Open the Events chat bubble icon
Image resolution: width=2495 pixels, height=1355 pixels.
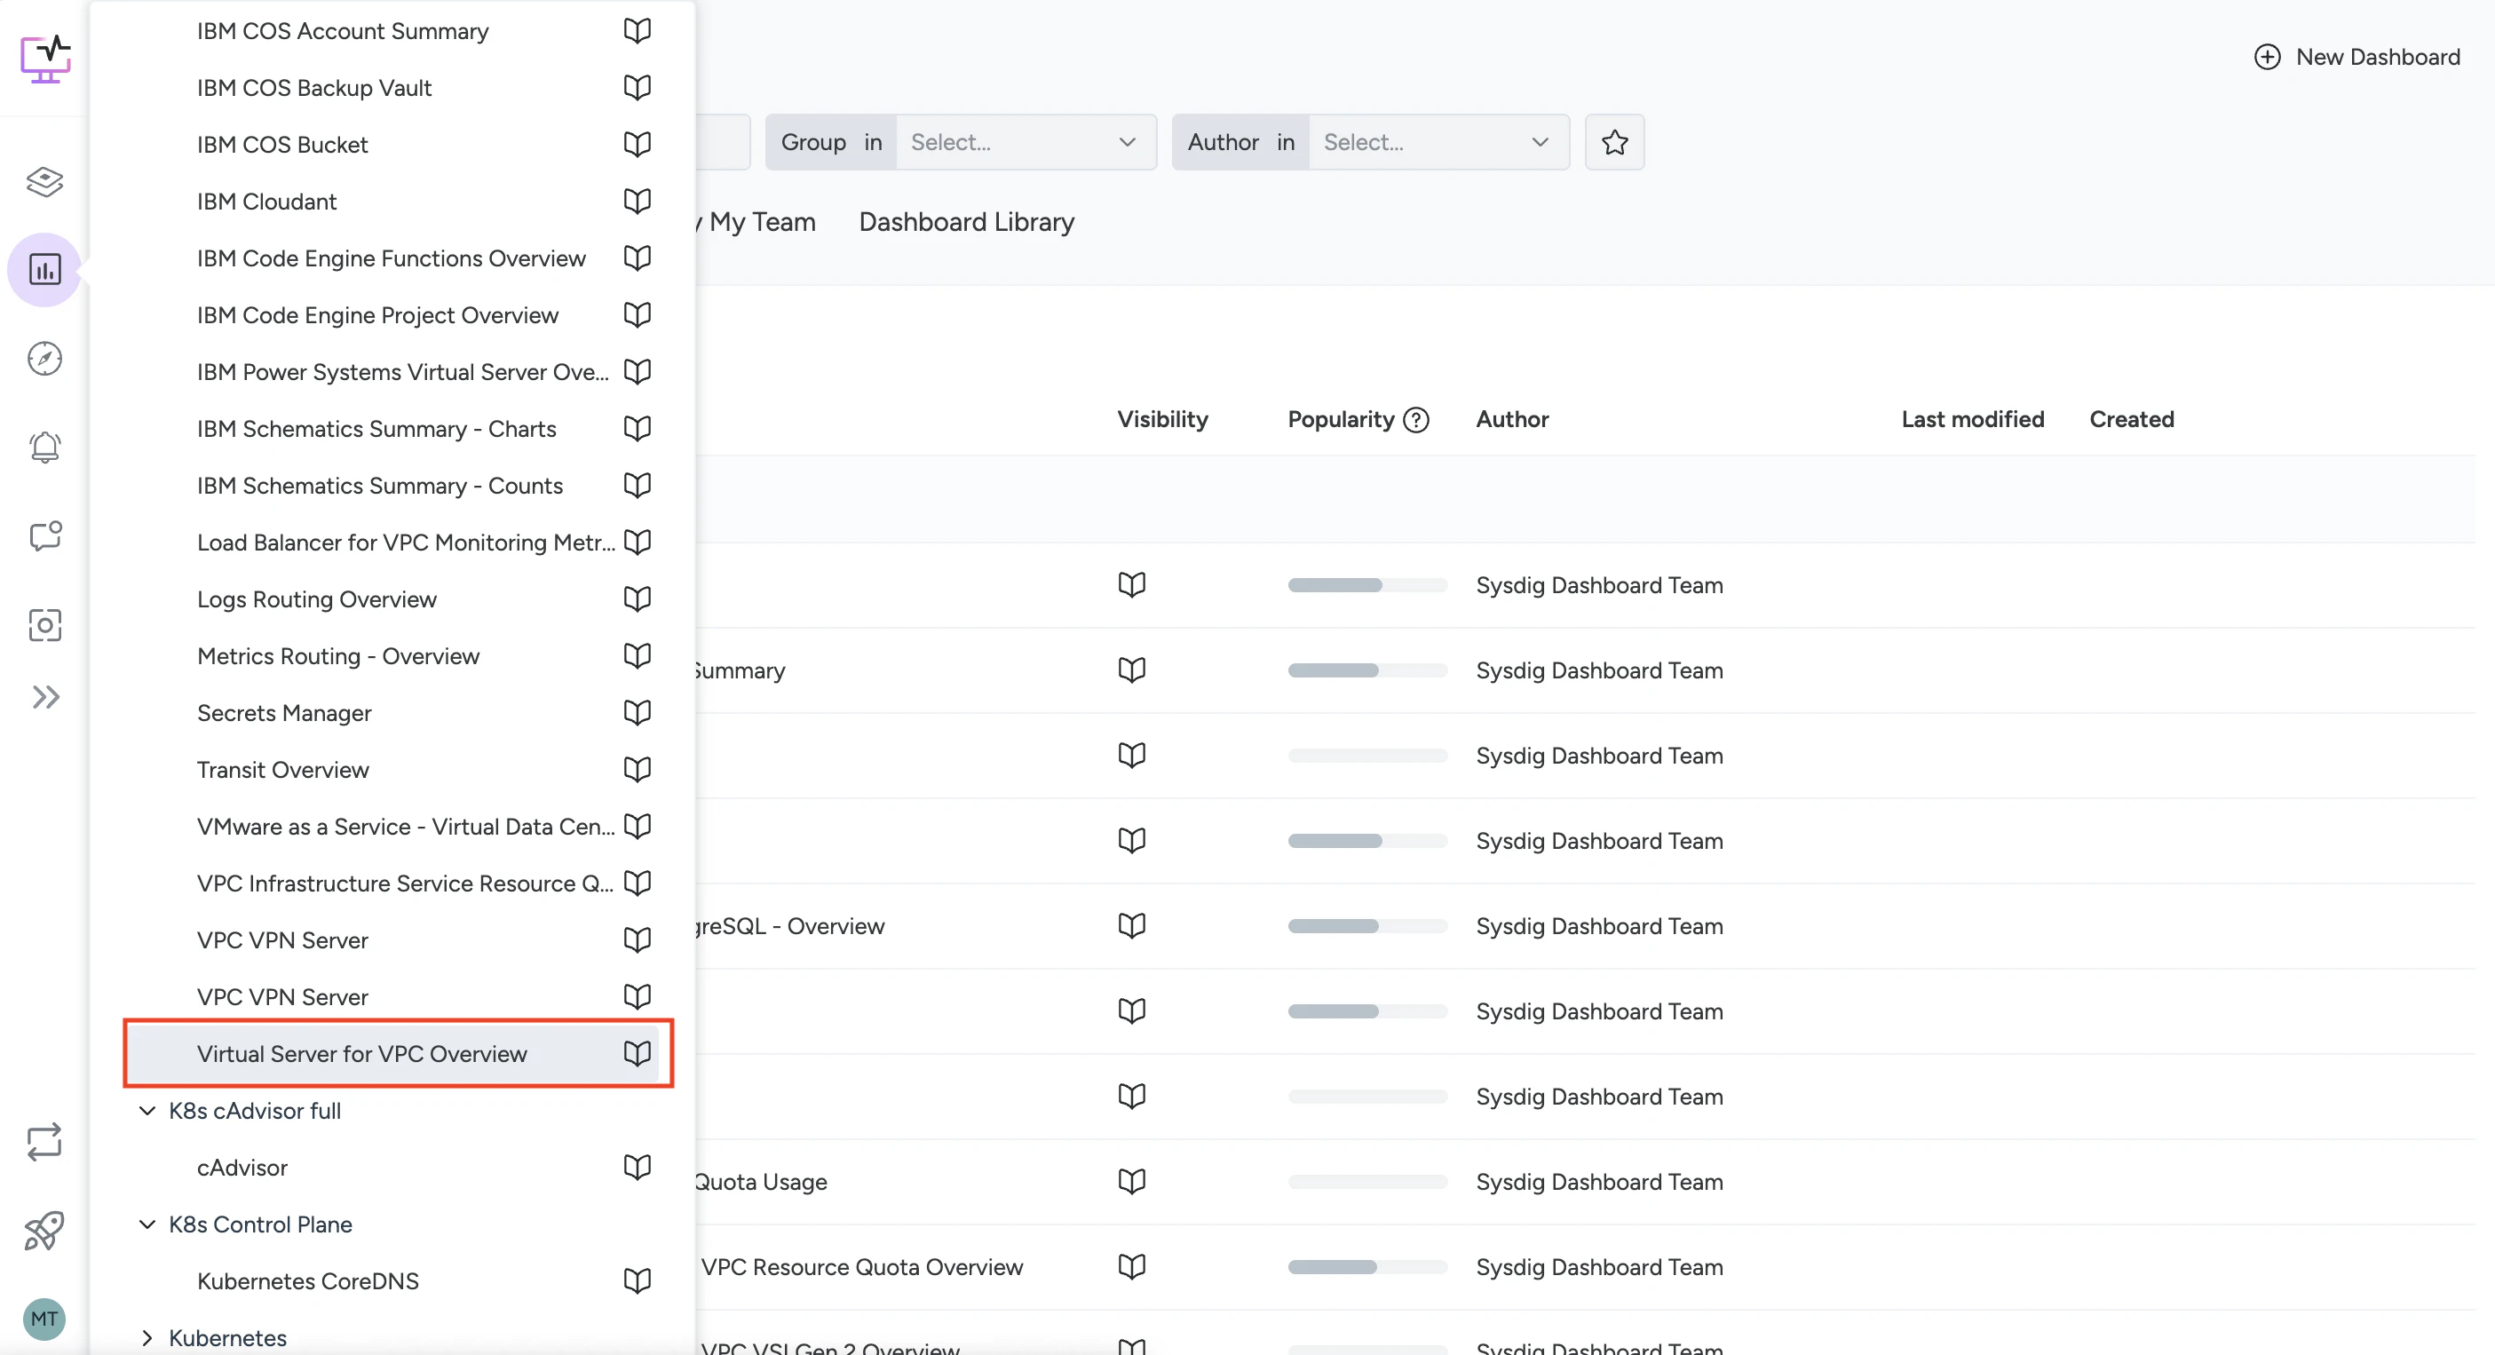pos(44,535)
